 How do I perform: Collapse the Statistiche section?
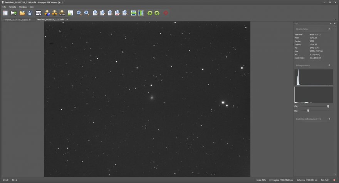(x=329, y=29)
